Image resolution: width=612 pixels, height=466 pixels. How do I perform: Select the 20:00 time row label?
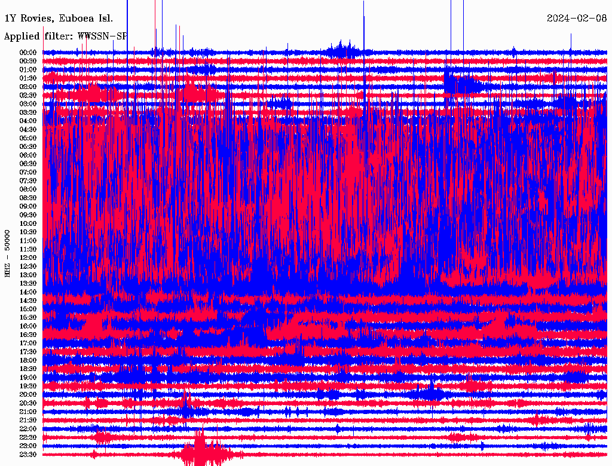(28, 394)
